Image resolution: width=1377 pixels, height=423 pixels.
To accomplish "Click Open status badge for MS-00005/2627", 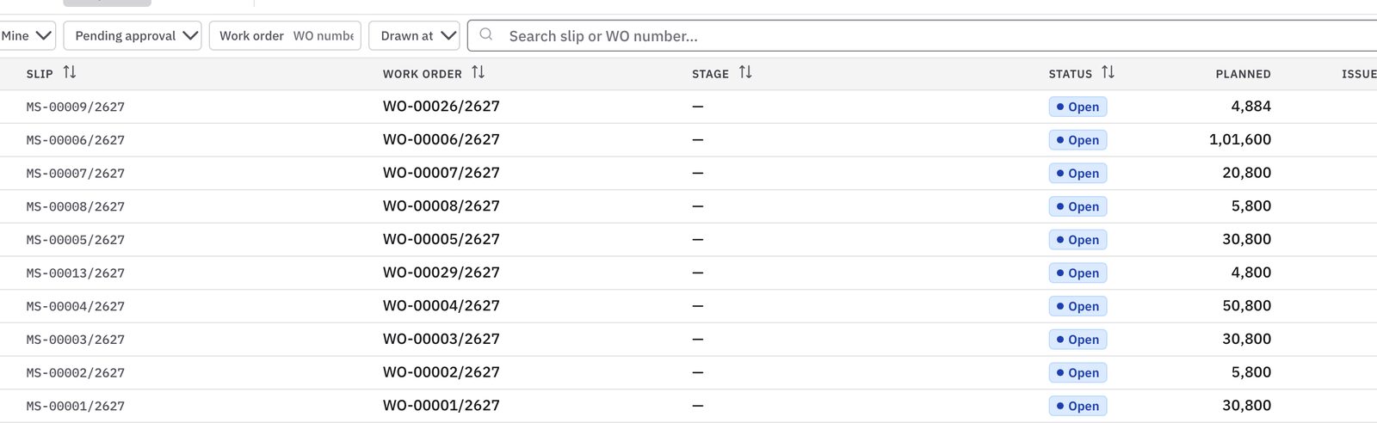I will [x=1078, y=240].
